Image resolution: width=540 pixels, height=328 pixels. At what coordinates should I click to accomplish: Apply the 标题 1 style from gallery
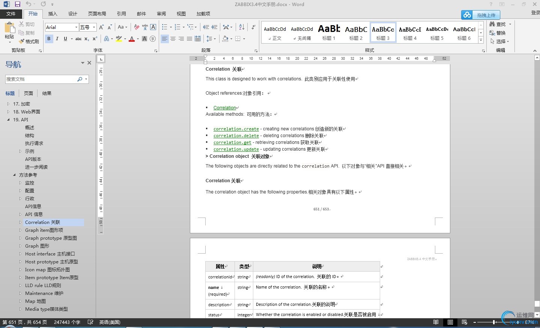[x=329, y=33]
